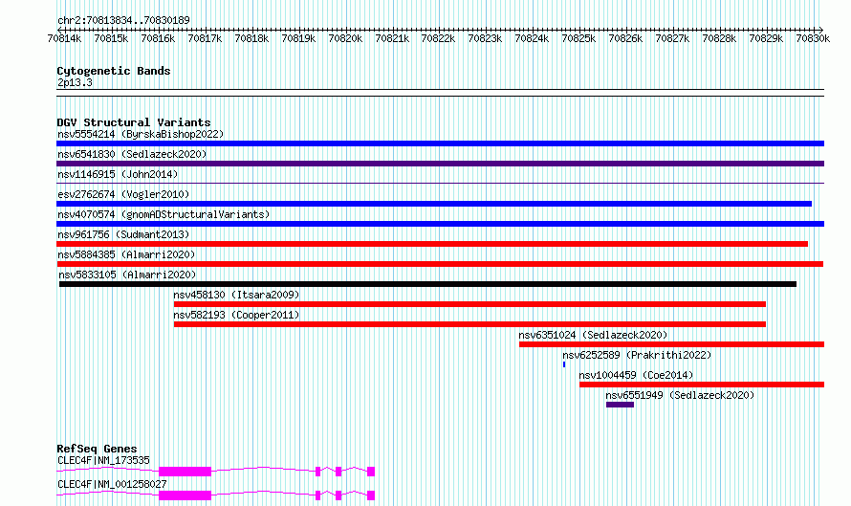Click the 70823k ruler tick label
This screenshot has width=851, height=506.
coord(485,38)
